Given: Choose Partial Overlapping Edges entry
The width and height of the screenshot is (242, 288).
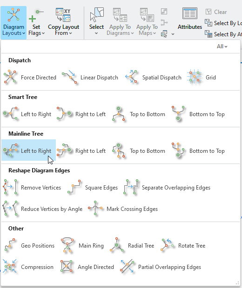Looking at the screenshot, I should 161,267.
